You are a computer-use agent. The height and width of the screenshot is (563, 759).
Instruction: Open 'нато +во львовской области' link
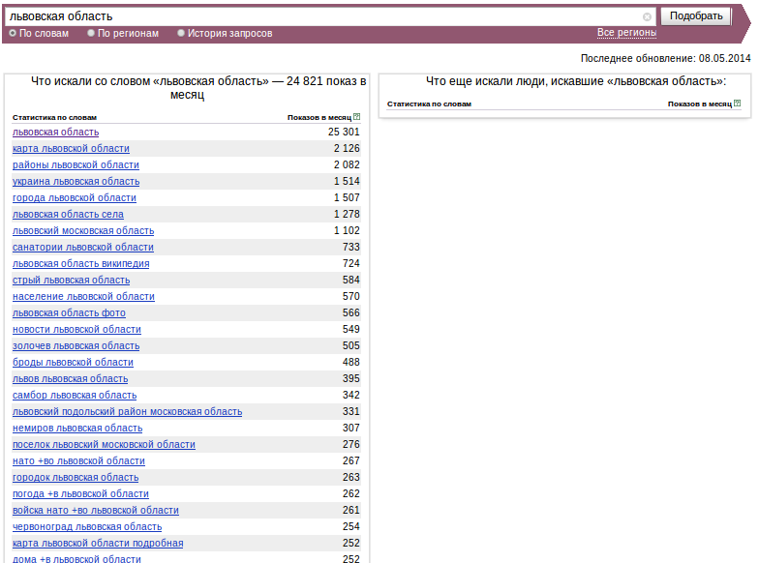[79, 460]
